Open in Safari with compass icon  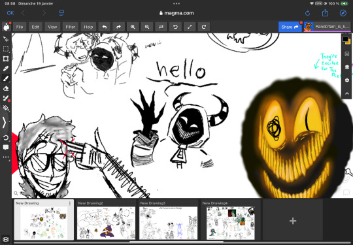pos(343,13)
